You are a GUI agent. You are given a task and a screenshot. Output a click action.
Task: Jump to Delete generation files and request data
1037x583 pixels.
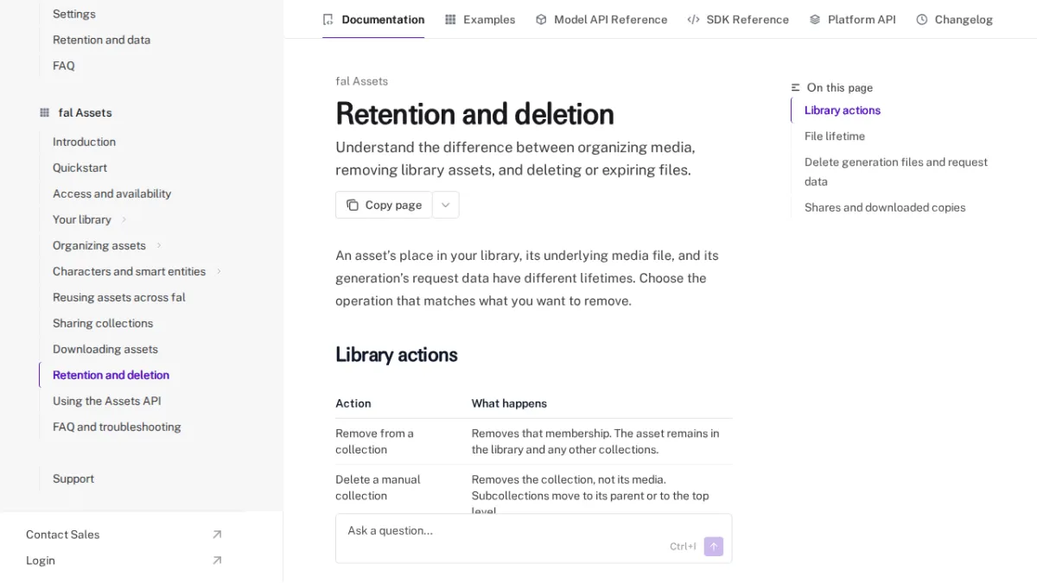click(896, 171)
